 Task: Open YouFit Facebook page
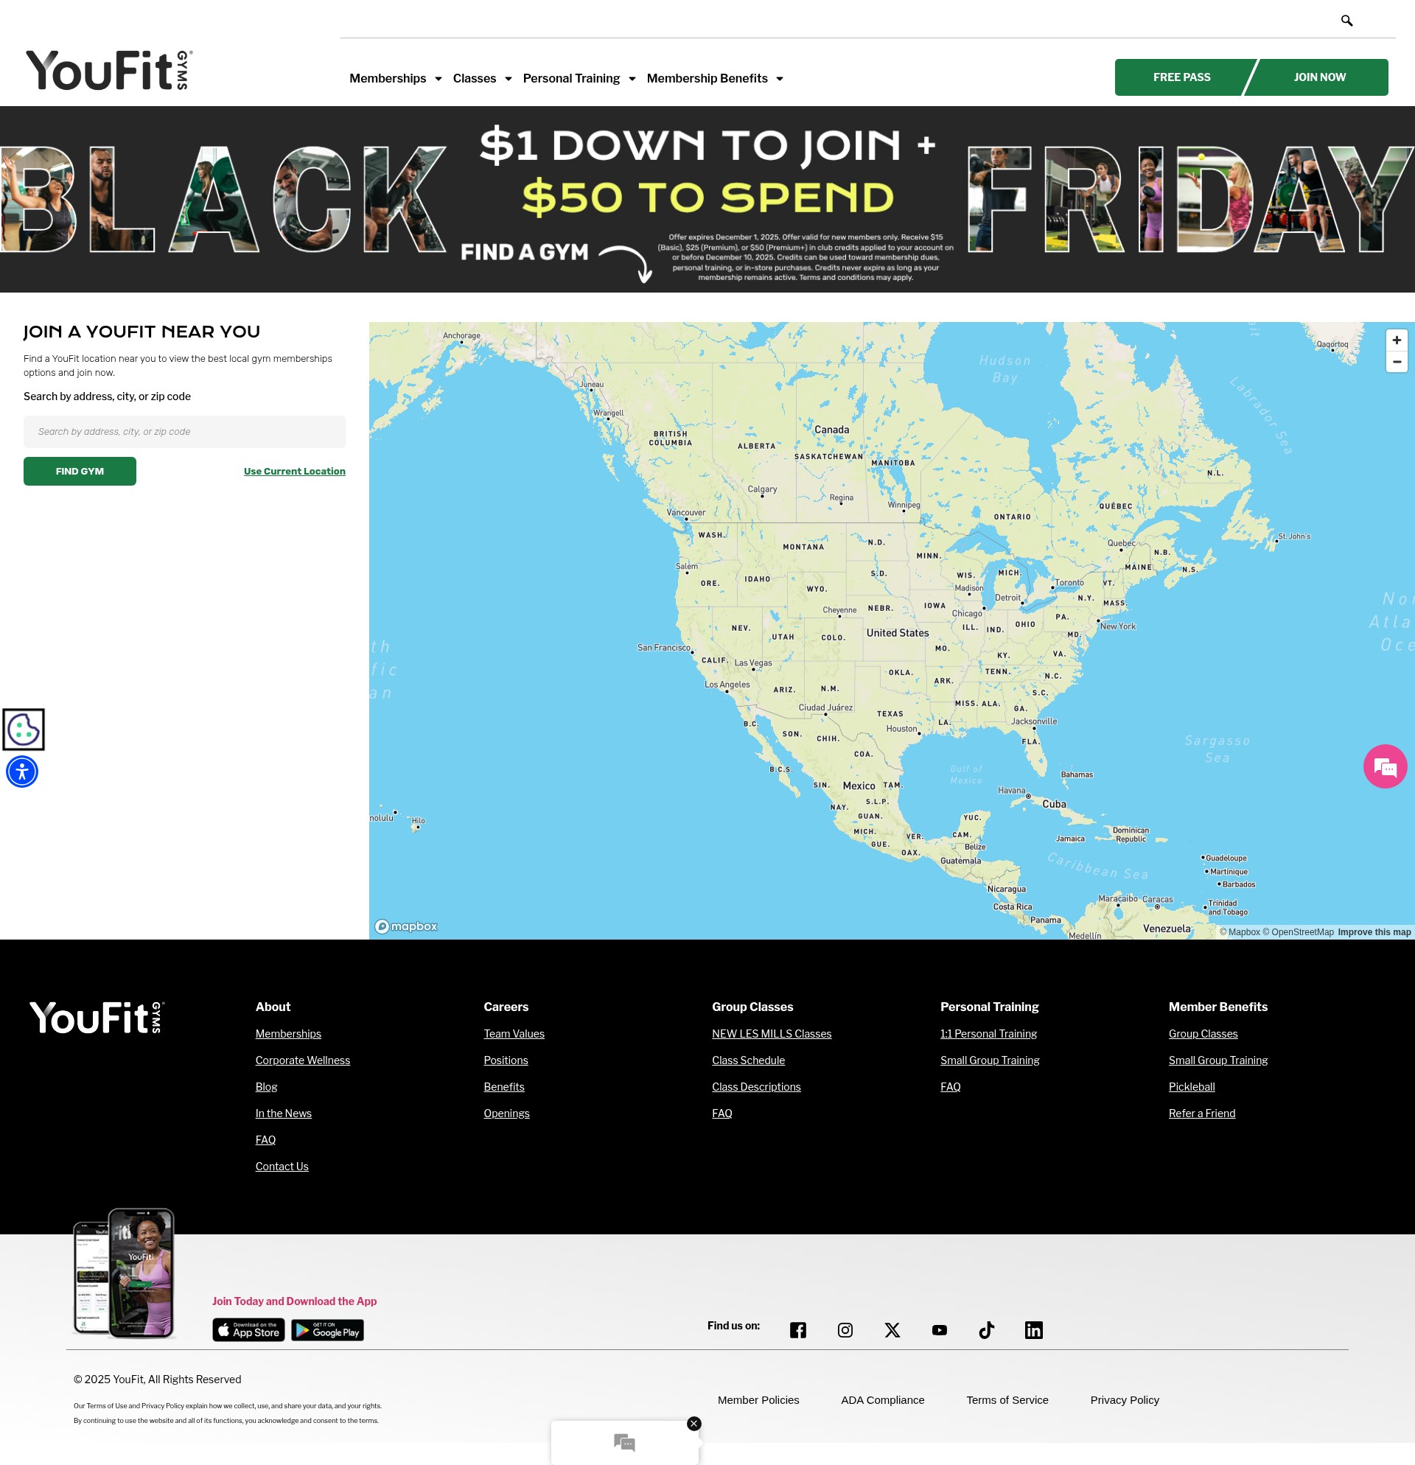(797, 1329)
